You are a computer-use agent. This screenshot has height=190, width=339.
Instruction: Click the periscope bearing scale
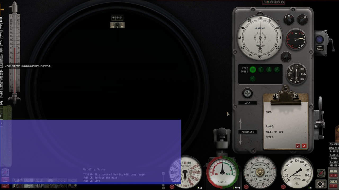click(117, 25)
